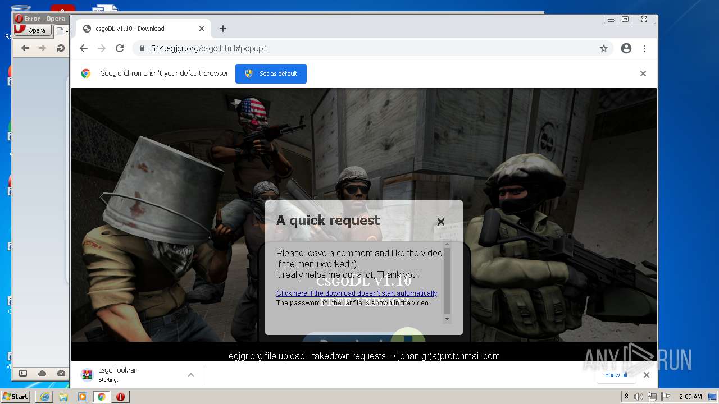Launch Internet Explorer from taskbar
The height and width of the screenshot is (404, 719).
tap(44, 397)
